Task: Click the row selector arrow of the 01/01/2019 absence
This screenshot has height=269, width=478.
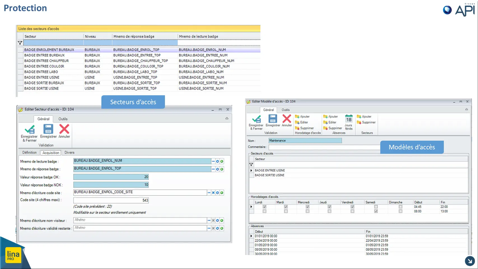Action: click(251, 236)
